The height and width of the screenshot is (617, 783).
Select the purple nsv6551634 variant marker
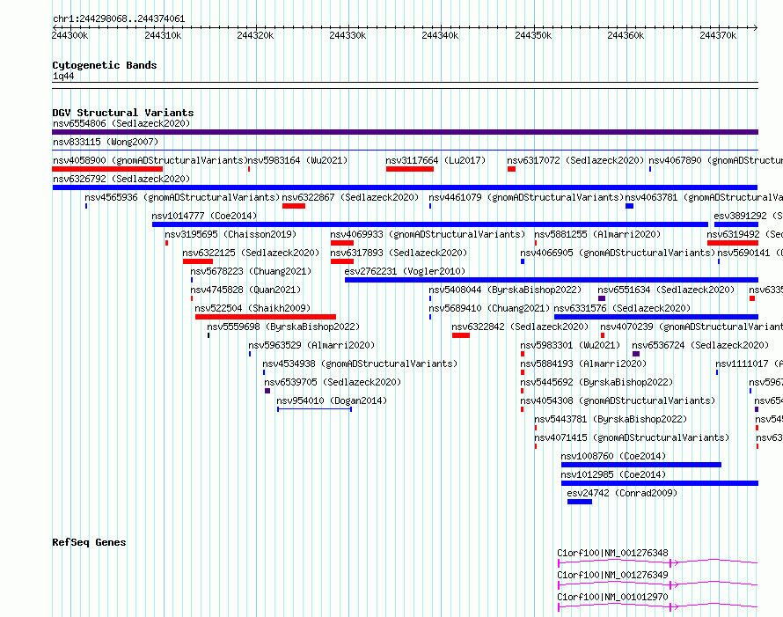[602, 298]
